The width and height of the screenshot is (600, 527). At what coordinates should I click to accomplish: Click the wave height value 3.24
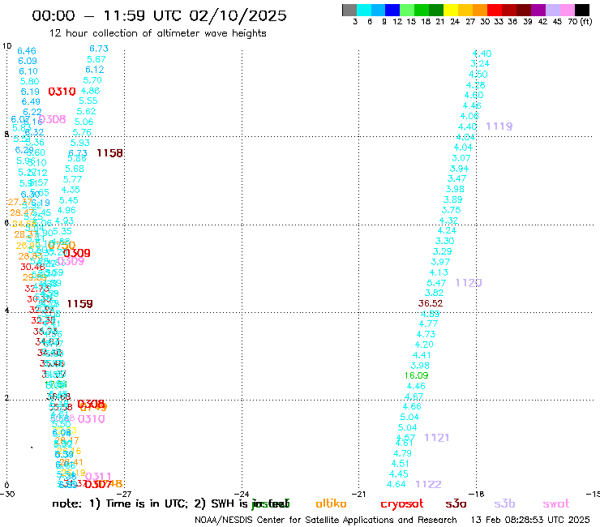pyautogui.click(x=480, y=63)
